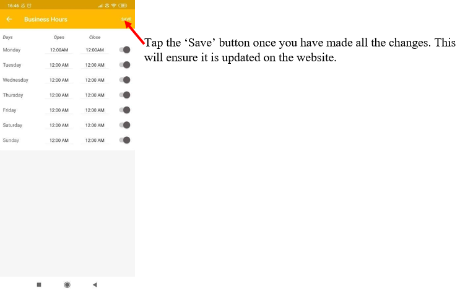This screenshot has height=296, width=460.
Task: Toggle Saturday business hours switch
Action: click(x=125, y=125)
